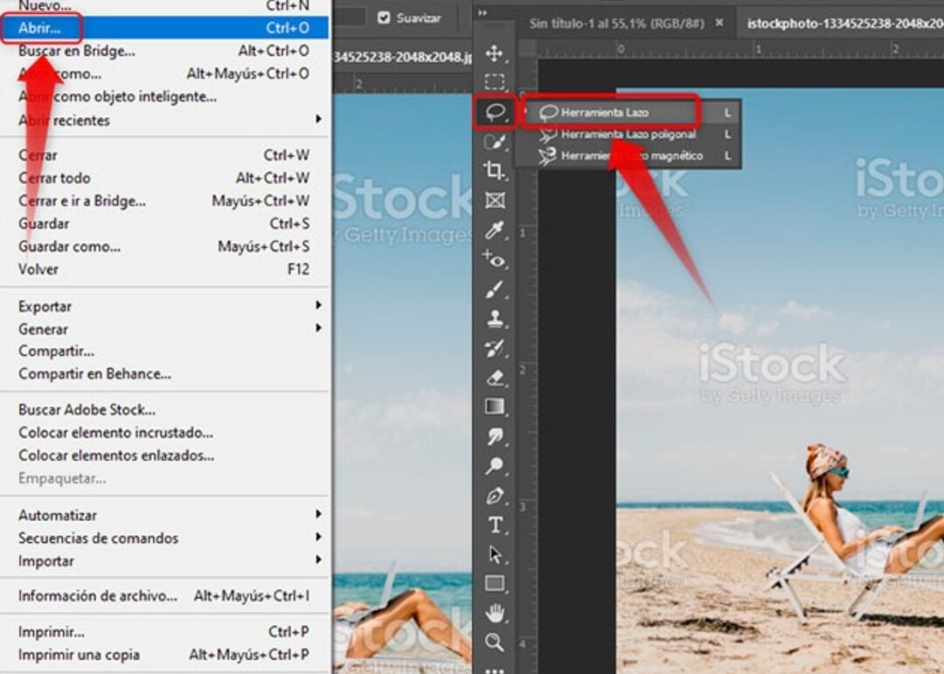Close the Sin título-1 tab
The image size is (944, 674).
[719, 23]
